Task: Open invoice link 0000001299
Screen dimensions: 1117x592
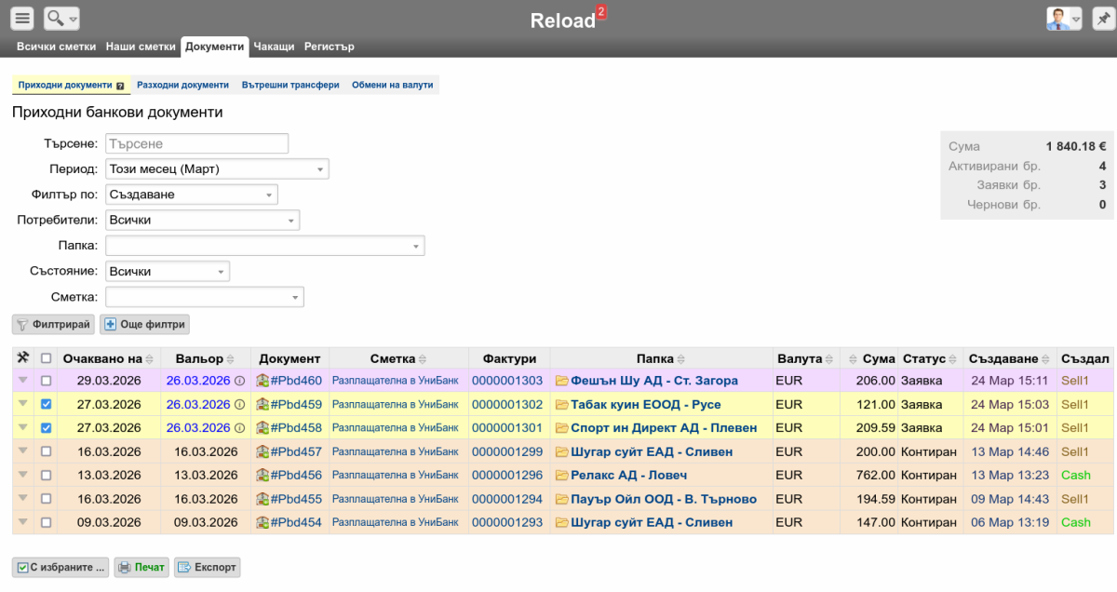Action: point(506,451)
